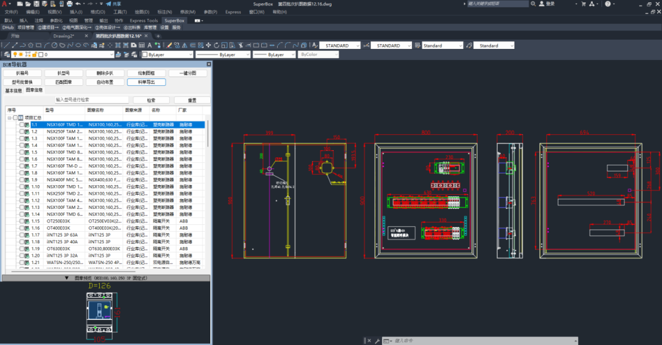
Task: Click the 重置 reset button
Action: tap(192, 100)
